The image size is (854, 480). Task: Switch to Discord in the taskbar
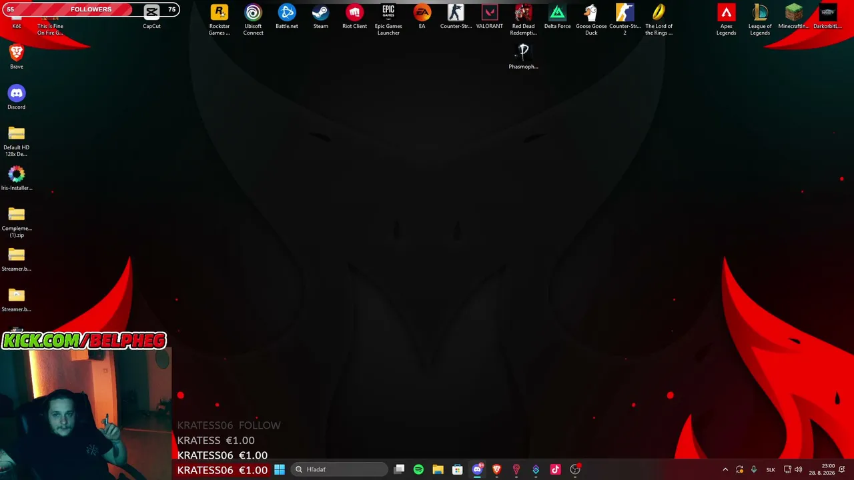point(477,469)
